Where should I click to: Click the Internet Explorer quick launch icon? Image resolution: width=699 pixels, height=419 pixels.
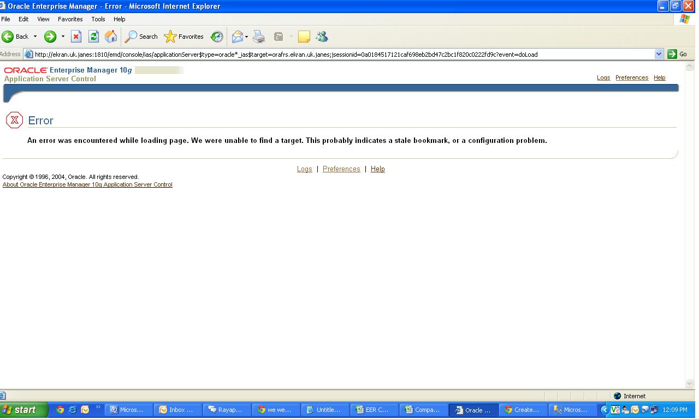(72, 410)
